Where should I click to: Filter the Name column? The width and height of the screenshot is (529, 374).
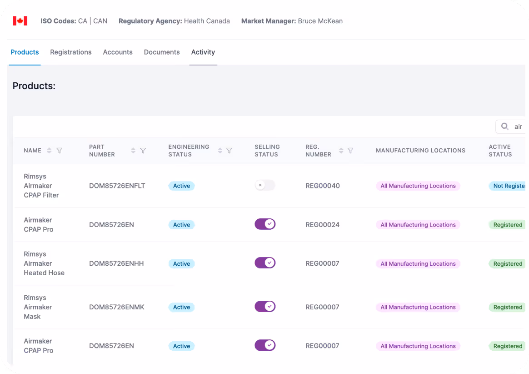point(60,151)
